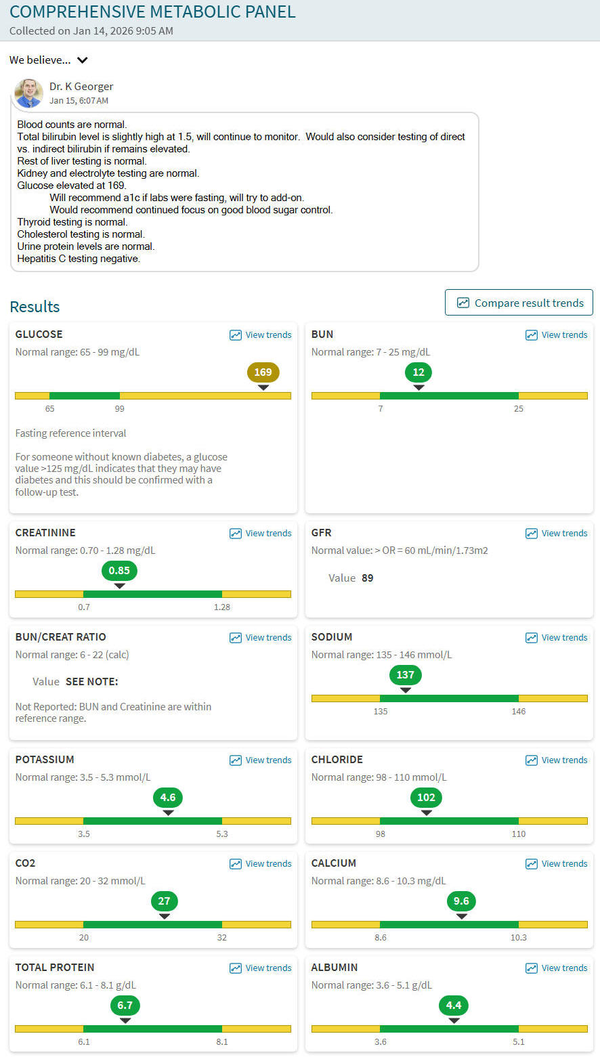Screen dimensions: 600x1057
Task: Click Dr. K Georger's profile photo
Action: point(28,93)
